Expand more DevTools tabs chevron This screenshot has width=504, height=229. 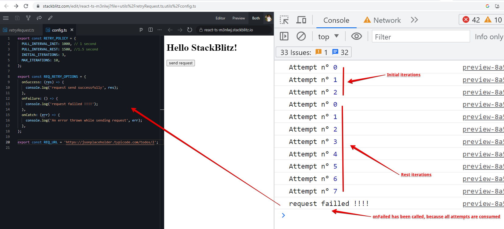(414, 20)
